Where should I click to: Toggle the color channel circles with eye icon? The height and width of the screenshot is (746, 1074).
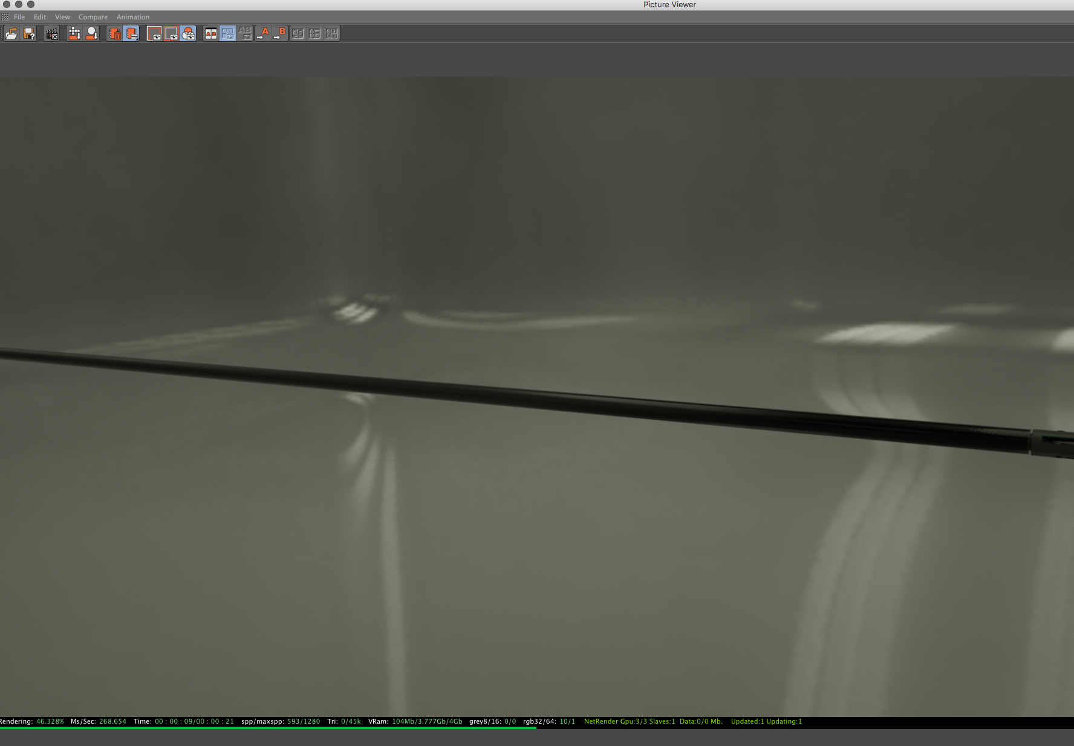[x=188, y=33]
